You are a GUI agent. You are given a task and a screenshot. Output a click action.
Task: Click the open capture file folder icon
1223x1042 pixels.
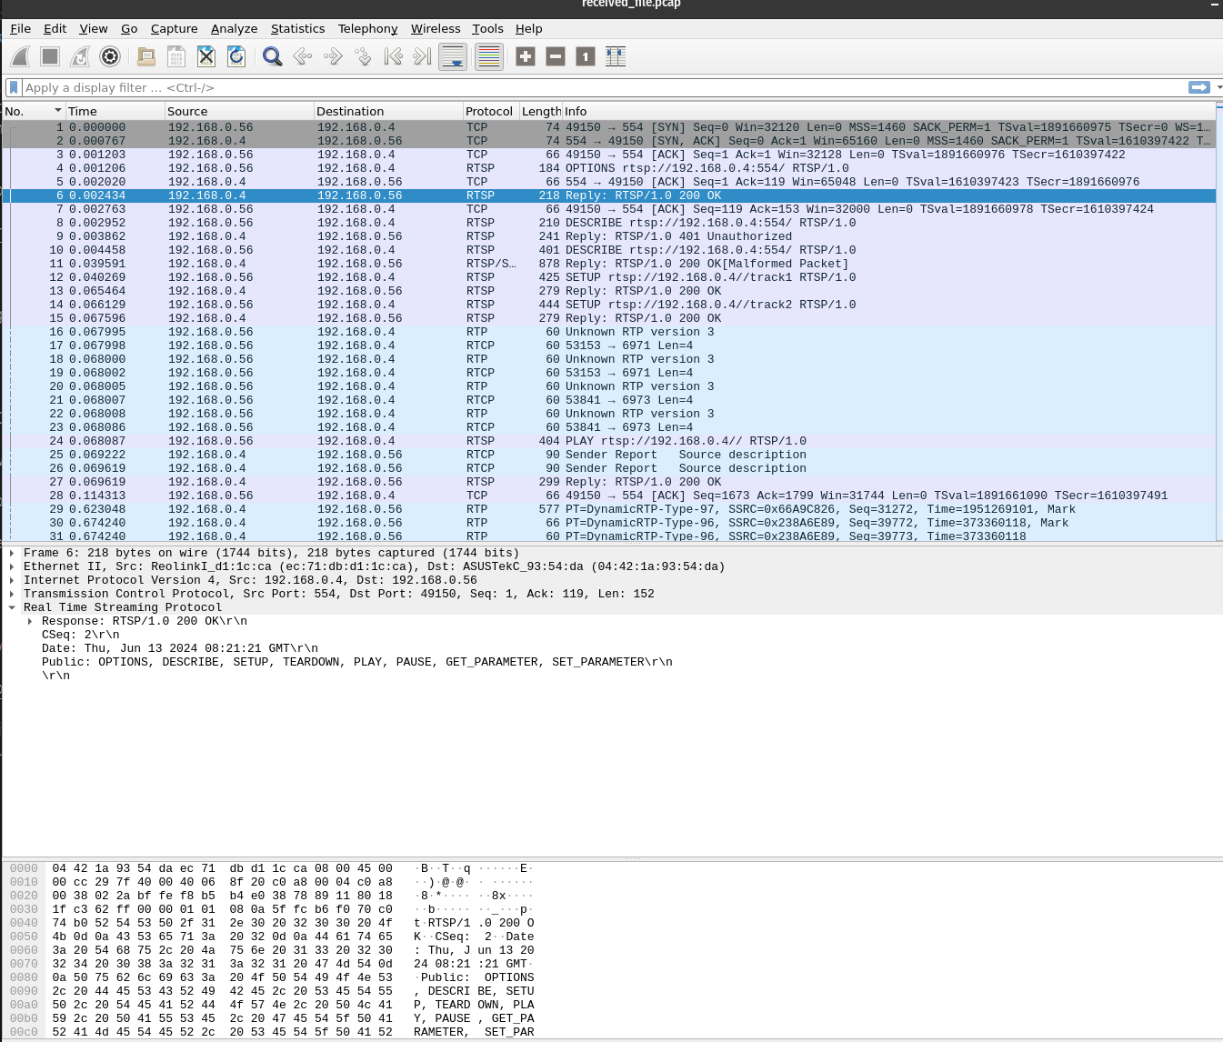[x=145, y=56]
